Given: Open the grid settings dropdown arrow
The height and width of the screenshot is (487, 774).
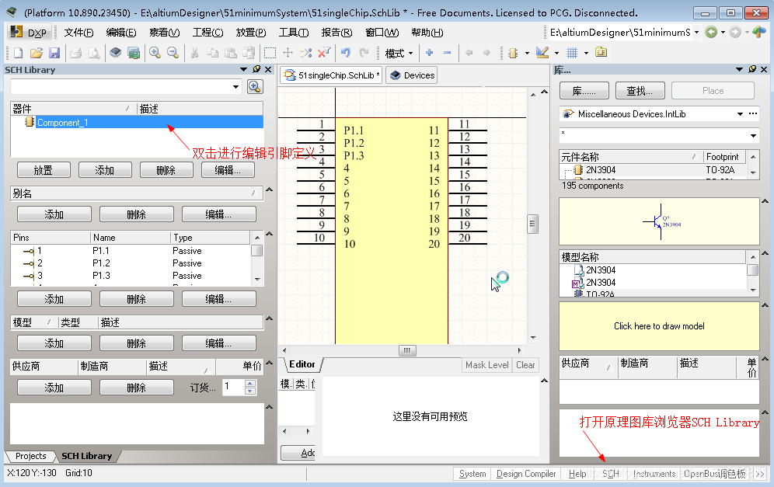Looking at the screenshot, I should (x=585, y=53).
